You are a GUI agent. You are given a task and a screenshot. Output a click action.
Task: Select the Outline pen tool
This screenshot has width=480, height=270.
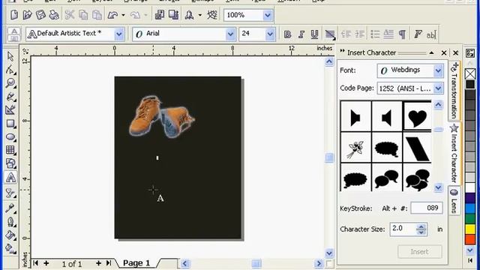tap(10, 221)
